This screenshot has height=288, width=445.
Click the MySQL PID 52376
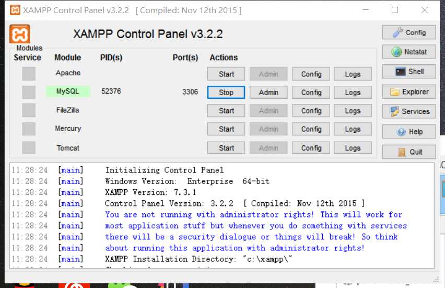(x=111, y=91)
